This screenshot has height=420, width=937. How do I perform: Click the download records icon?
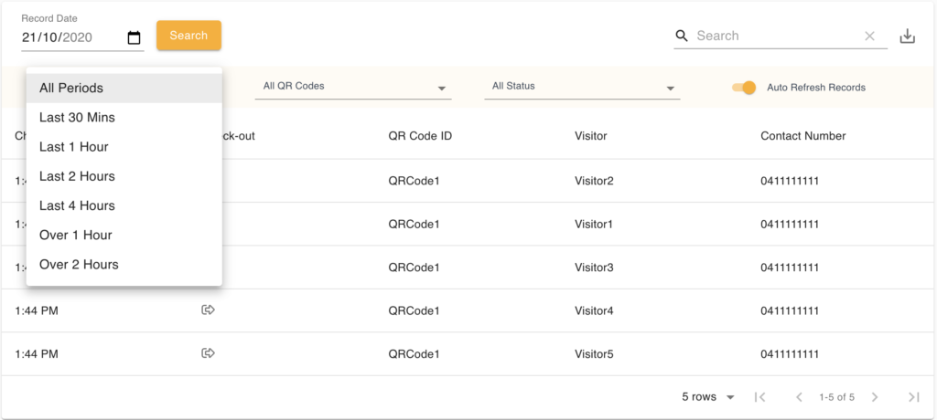907,36
